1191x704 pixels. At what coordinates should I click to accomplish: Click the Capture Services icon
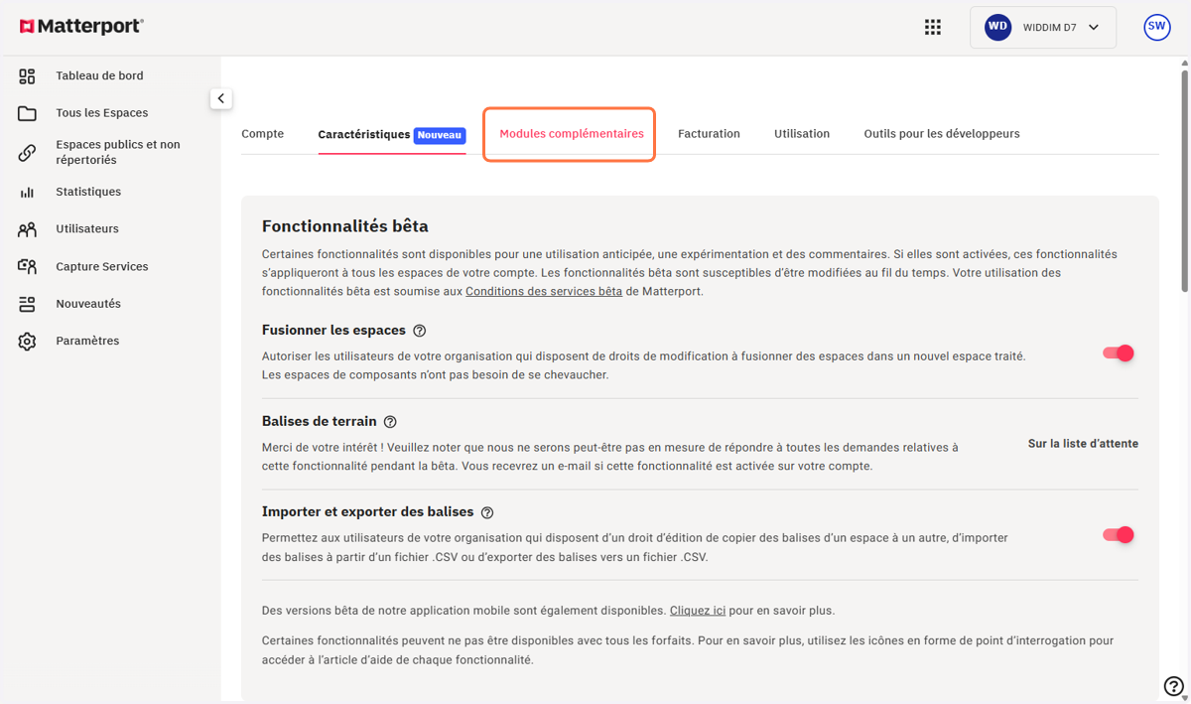pyautogui.click(x=27, y=266)
